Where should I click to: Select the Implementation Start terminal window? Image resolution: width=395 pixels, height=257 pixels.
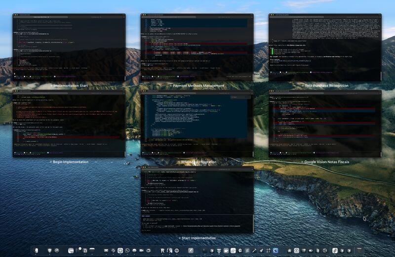tap(69, 47)
